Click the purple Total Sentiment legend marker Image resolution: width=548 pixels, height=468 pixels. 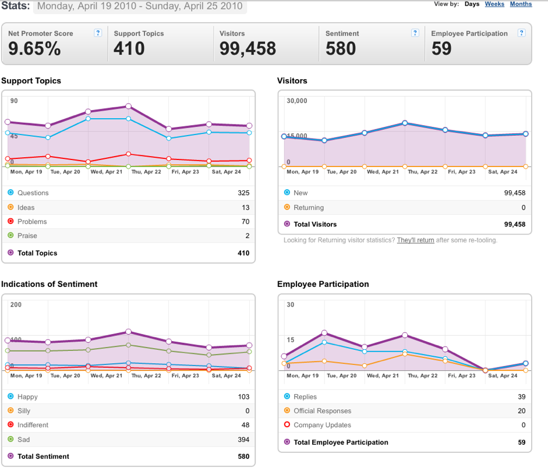point(10,456)
